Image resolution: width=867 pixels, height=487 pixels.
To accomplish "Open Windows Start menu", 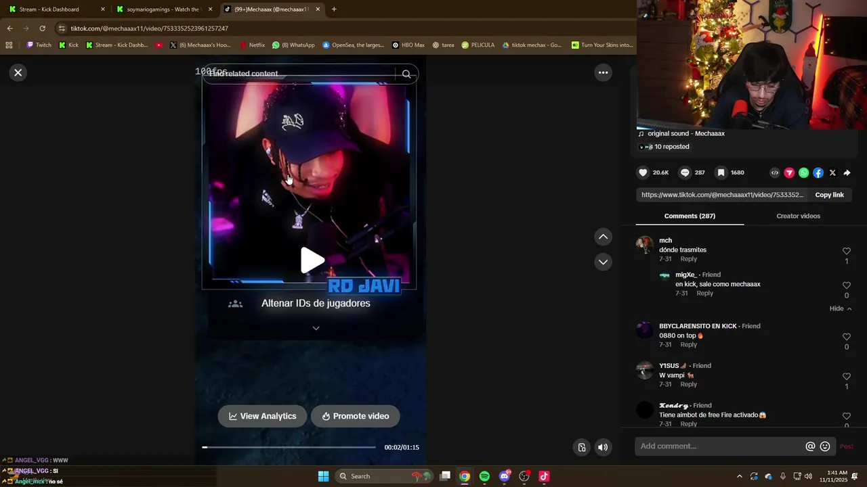I will pyautogui.click(x=323, y=476).
